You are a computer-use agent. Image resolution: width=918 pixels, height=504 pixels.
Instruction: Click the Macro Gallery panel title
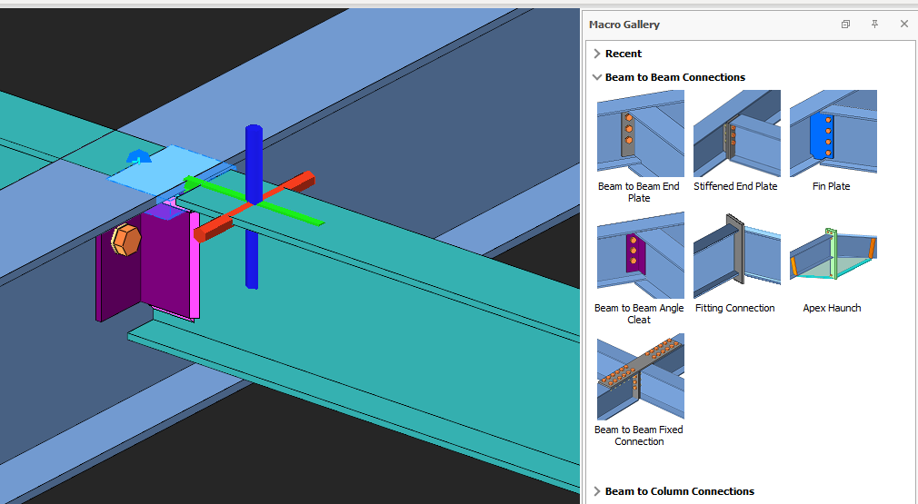point(624,25)
